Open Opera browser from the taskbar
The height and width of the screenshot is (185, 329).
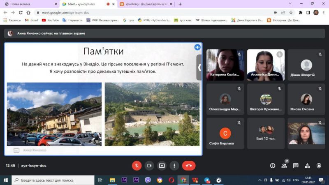[171, 180]
